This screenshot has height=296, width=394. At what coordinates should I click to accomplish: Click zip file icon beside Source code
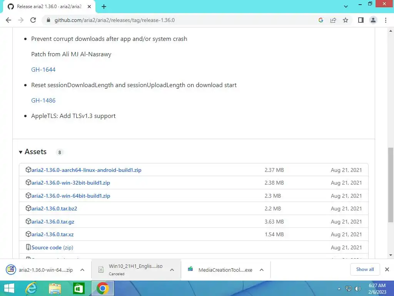coord(28,247)
